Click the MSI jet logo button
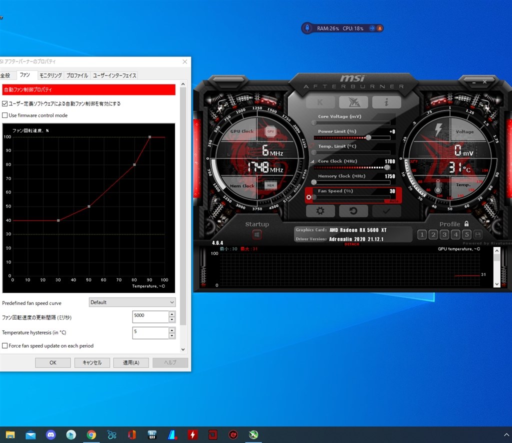This screenshot has height=443, width=512. pyautogui.click(x=353, y=102)
